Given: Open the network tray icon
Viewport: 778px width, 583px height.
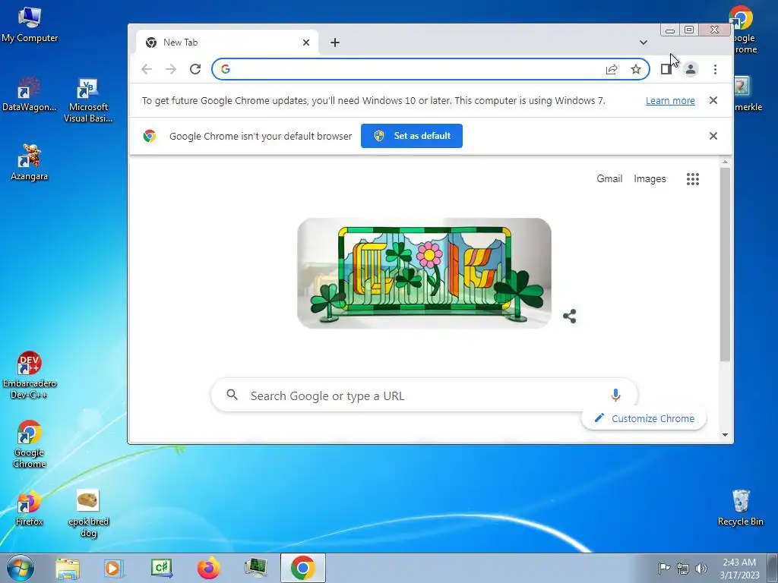Looking at the screenshot, I should 683,569.
